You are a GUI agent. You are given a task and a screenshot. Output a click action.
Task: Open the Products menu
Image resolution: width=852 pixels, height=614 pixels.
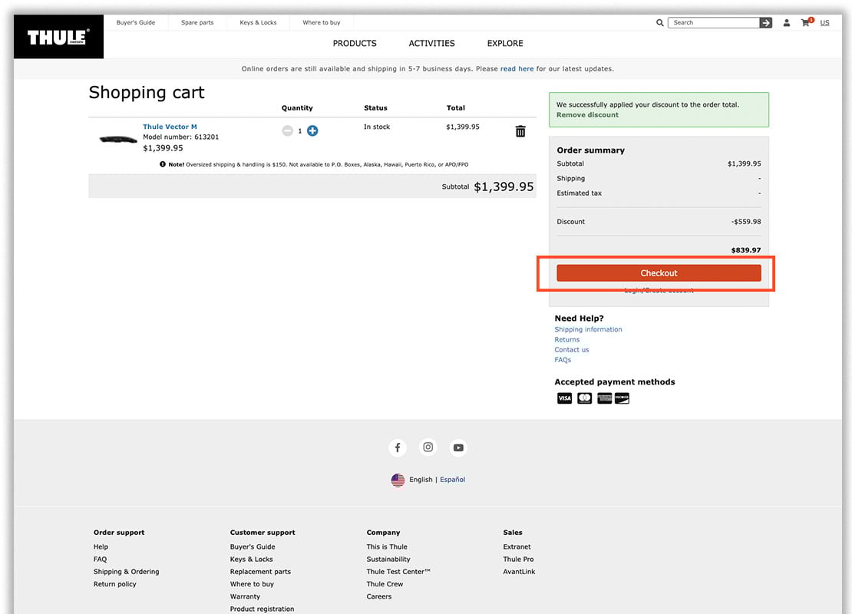point(355,44)
